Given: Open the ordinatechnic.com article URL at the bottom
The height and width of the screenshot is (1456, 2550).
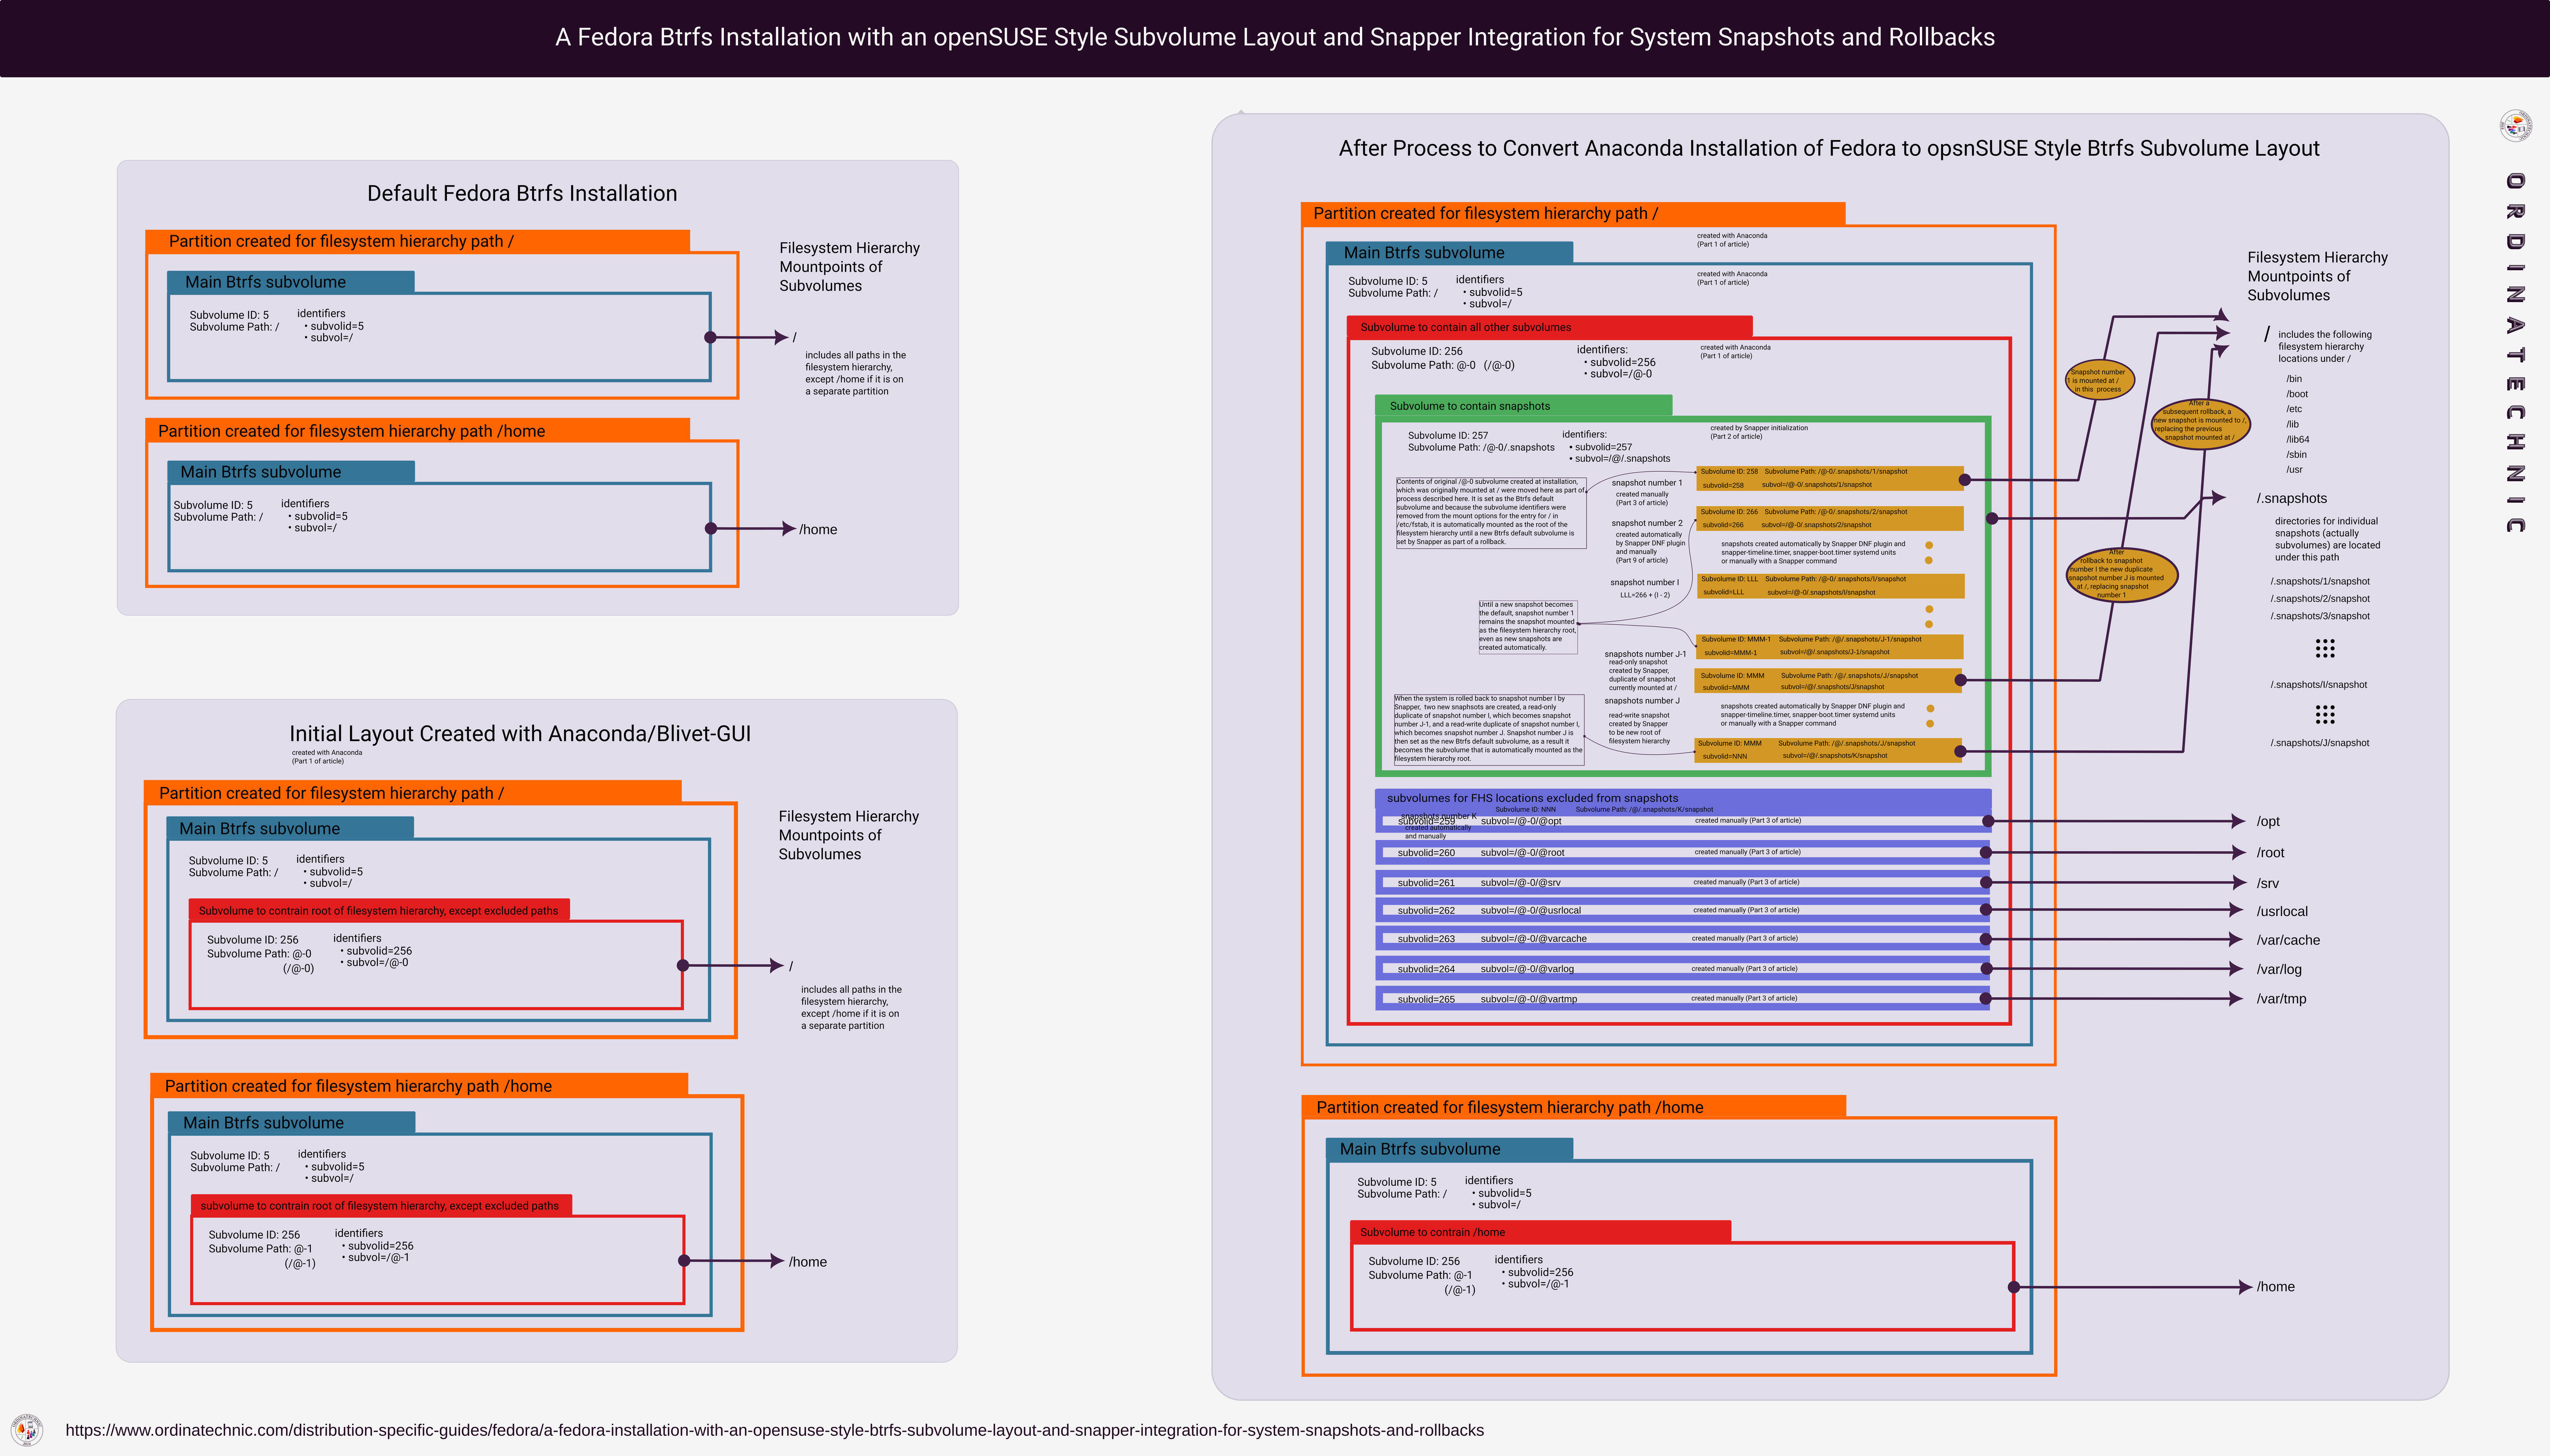Looking at the screenshot, I should tap(774, 1430).
